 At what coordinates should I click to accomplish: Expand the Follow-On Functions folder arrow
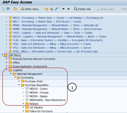tap(23, 111)
